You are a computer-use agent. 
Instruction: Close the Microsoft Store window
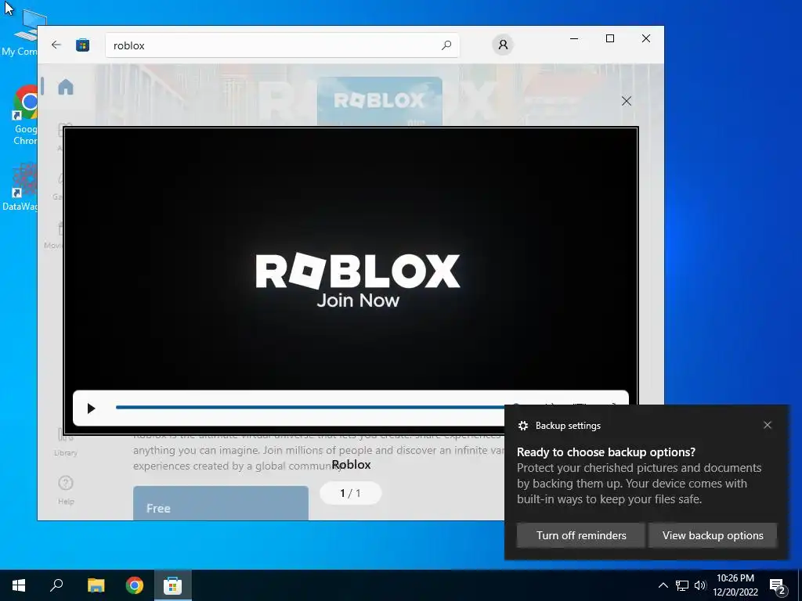(646, 38)
